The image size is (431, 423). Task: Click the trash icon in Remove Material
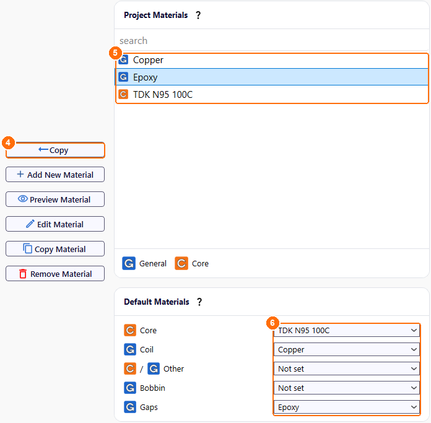pos(23,274)
